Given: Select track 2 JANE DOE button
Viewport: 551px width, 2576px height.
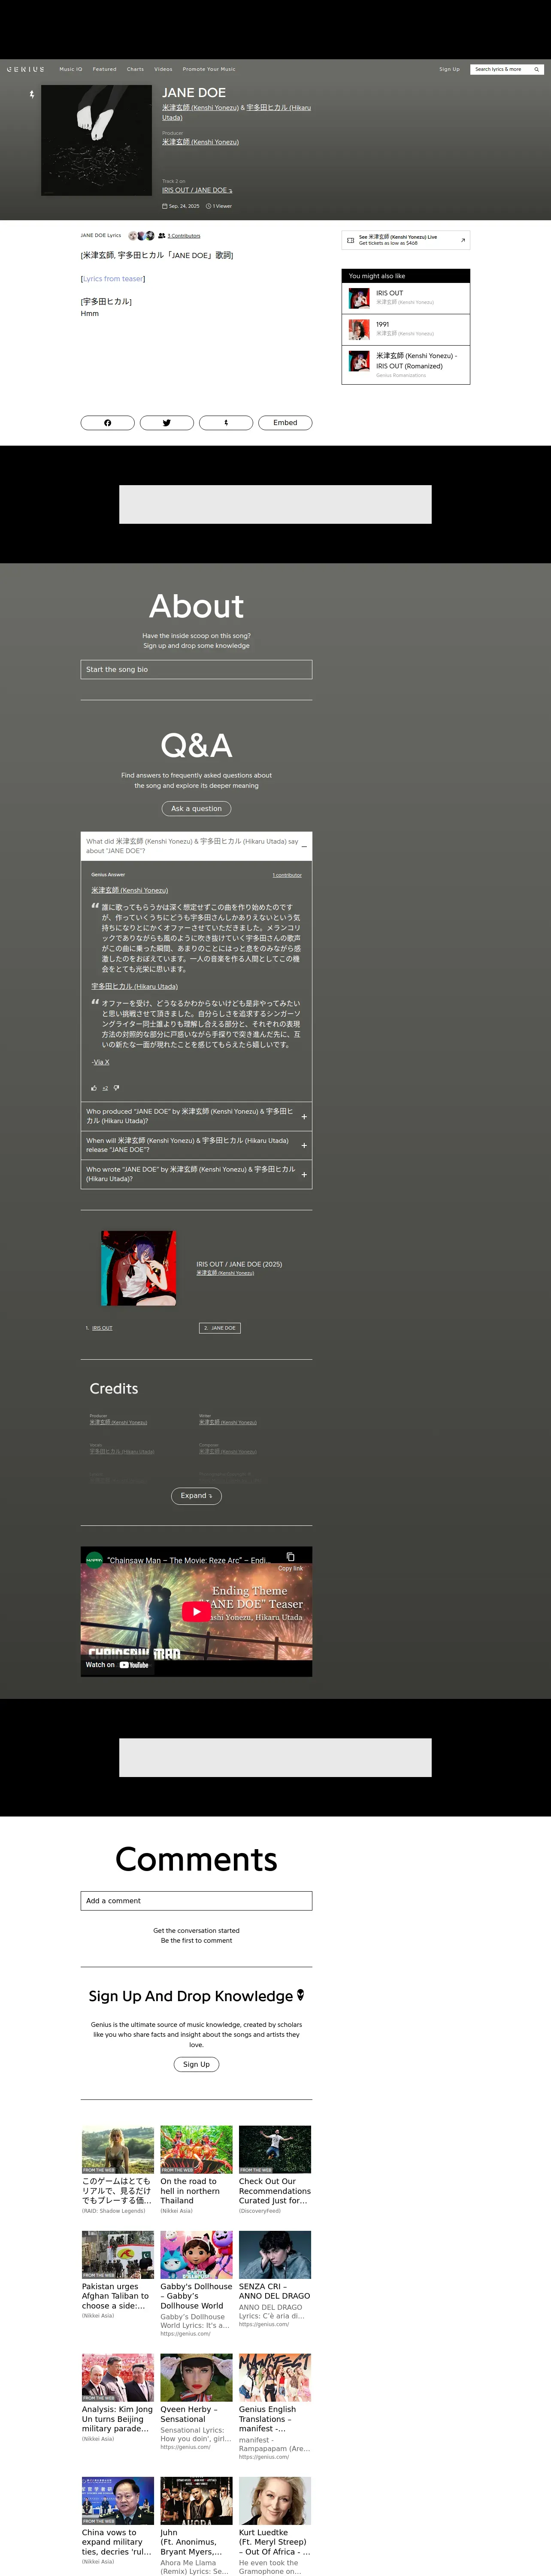Looking at the screenshot, I should (x=220, y=1328).
